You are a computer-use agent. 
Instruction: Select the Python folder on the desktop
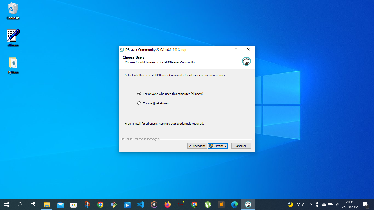(x=13, y=66)
